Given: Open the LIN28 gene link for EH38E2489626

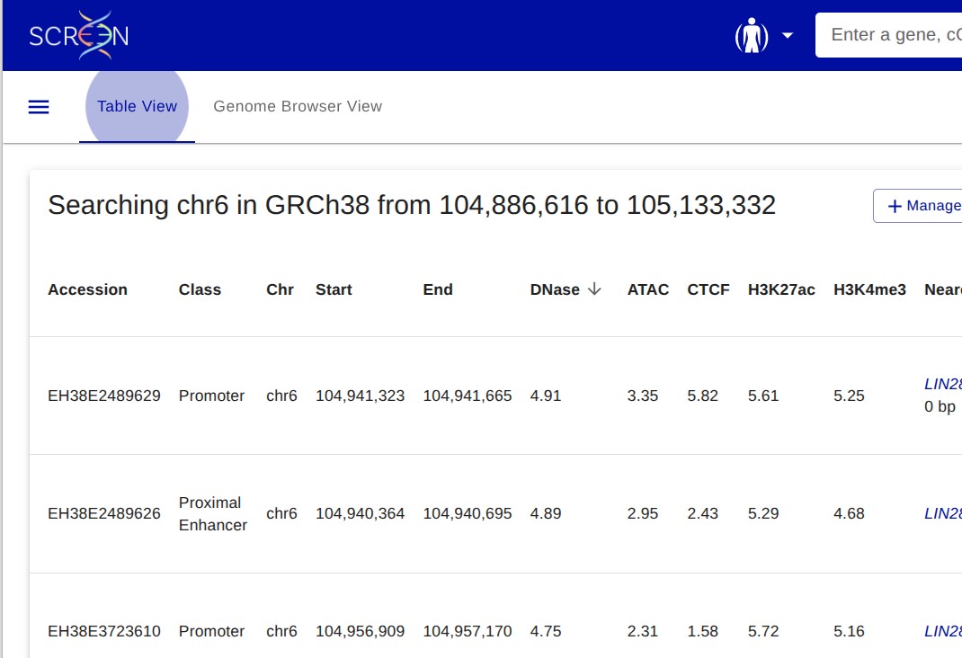Looking at the screenshot, I should tap(943, 513).
